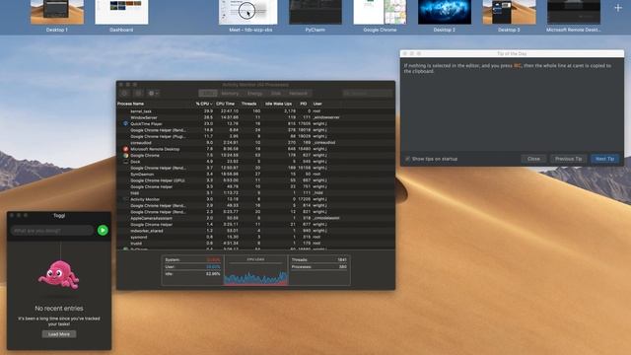Screen dimensions: 631x355
Task: Switch to Microsoft Remote Desktop space
Action: 574,12
